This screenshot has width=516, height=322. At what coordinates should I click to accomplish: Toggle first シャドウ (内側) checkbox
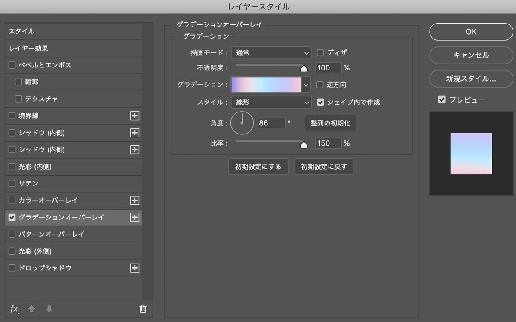coord(12,133)
